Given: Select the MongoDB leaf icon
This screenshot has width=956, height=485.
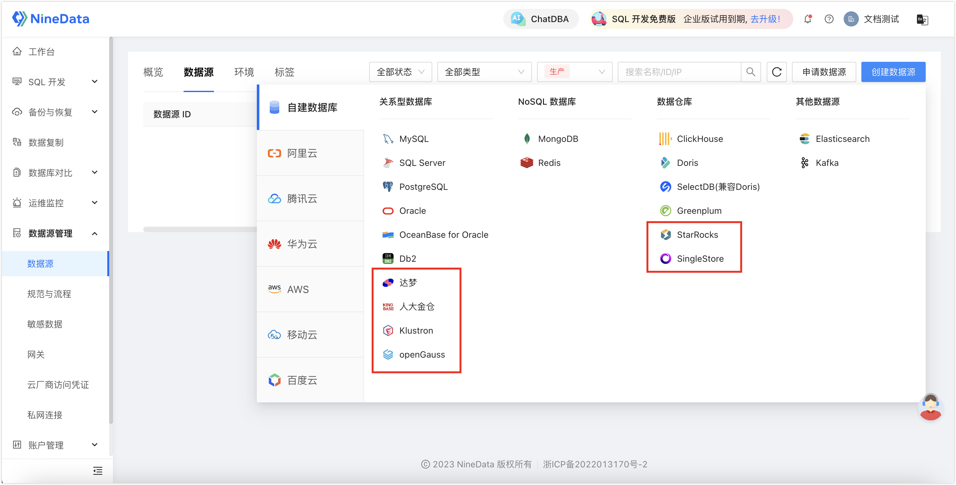Looking at the screenshot, I should click(527, 139).
